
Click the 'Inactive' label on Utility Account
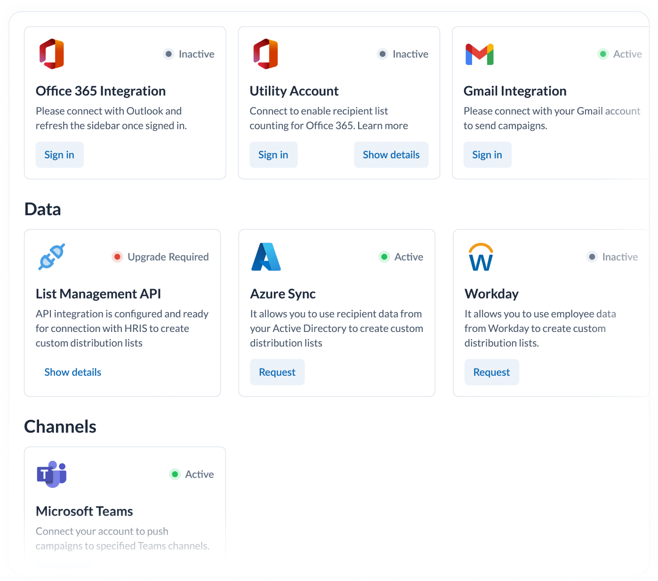tap(410, 54)
